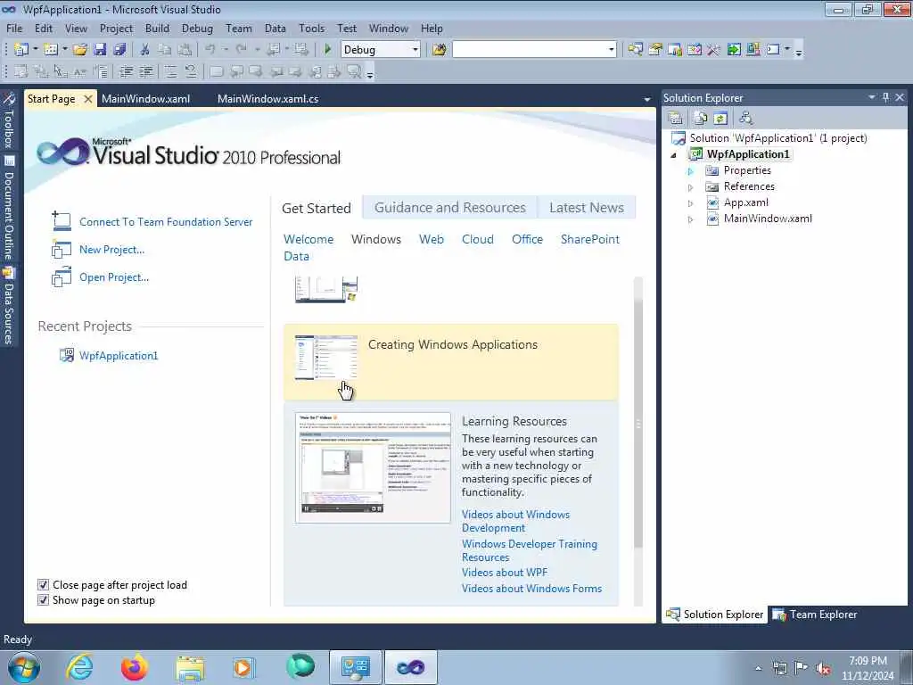The image size is (913, 685).
Task: Select the Web category link
Action: point(432,239)
